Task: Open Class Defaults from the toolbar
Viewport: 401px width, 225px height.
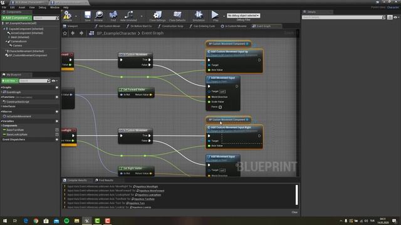Action: tap(177, 15)
